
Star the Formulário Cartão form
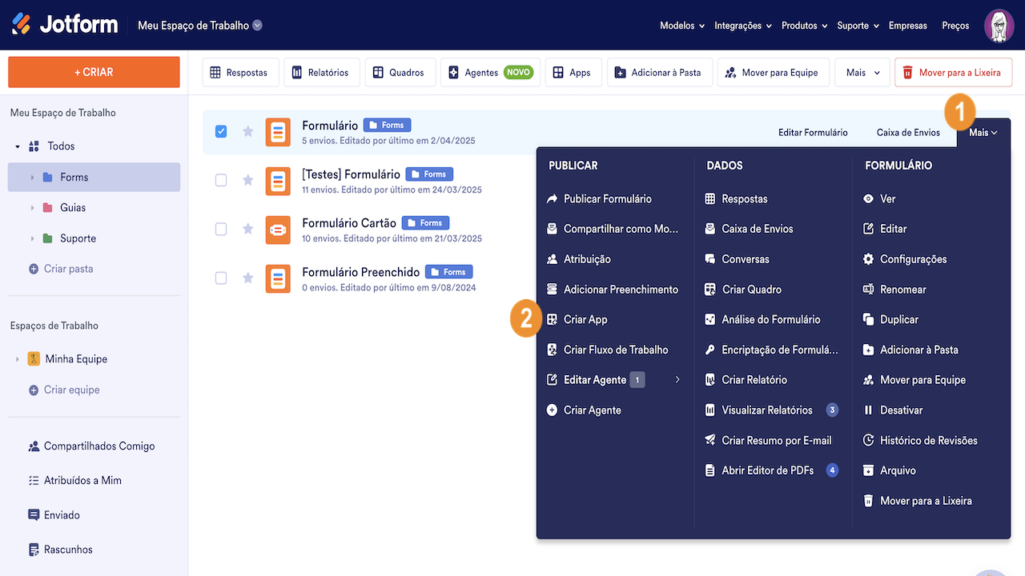(x=248, y=229)
